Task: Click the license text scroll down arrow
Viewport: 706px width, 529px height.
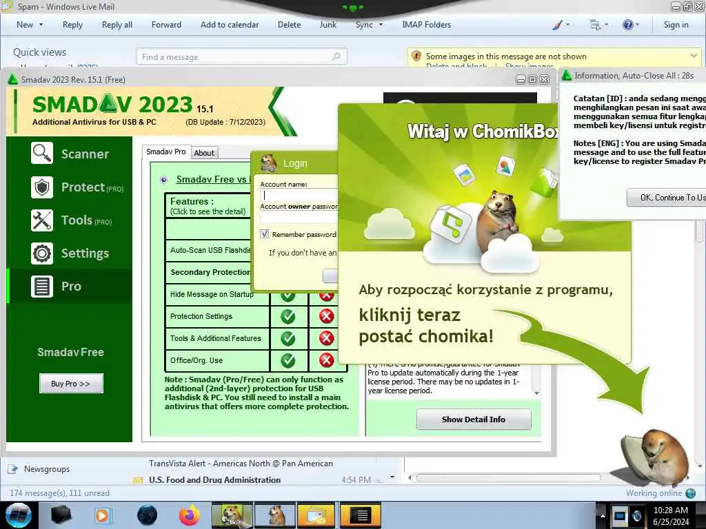Action: click(x=536, y=393)
